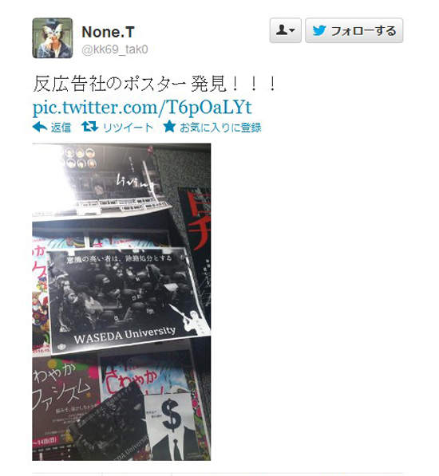Click the 返信 reply text
439x476 pixels.
[61, 128]
